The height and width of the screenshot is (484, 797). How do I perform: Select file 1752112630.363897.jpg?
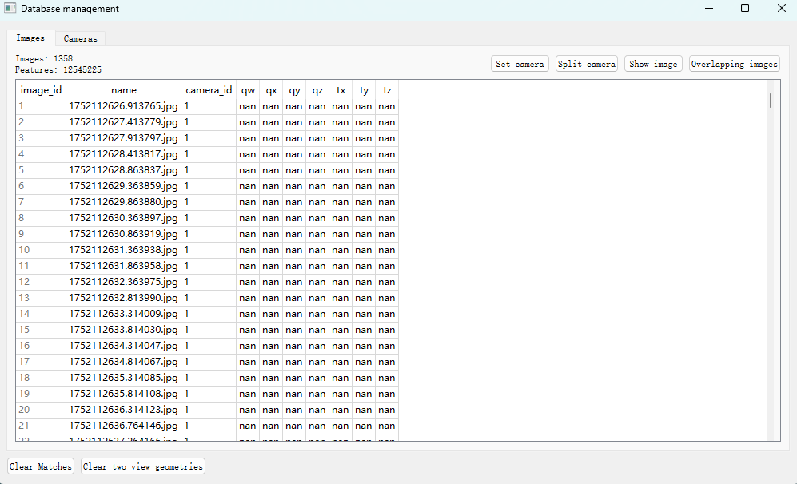[124, 218]
